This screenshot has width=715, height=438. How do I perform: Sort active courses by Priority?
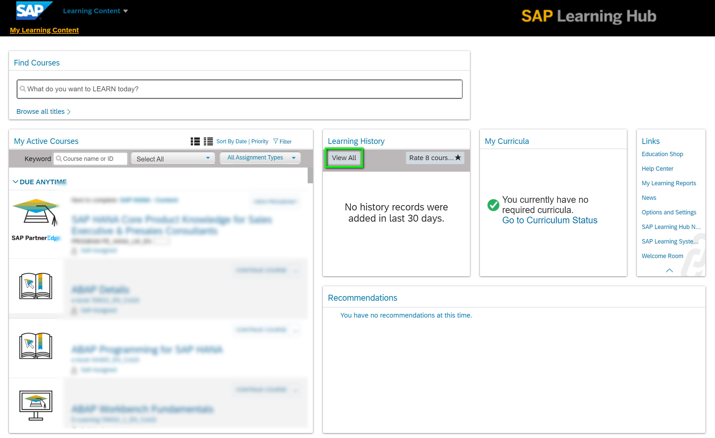coord(260,141)
